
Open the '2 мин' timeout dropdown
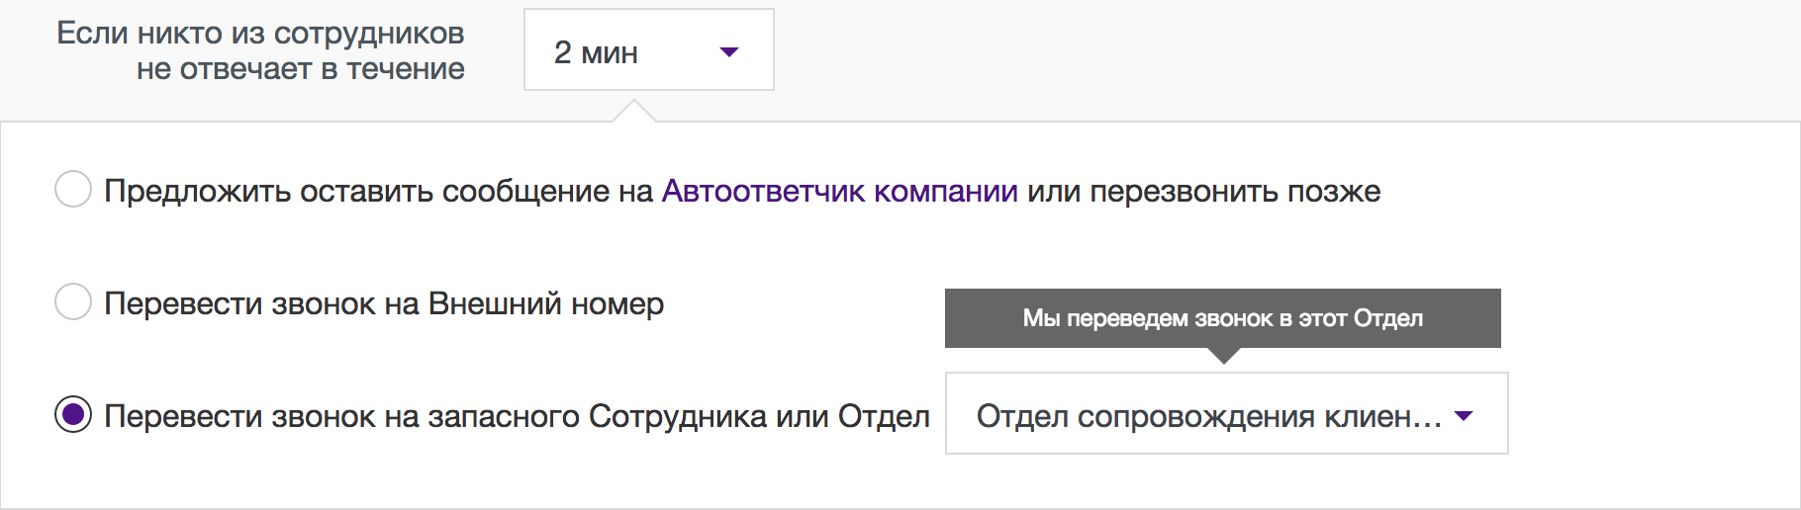coord(649,50)
